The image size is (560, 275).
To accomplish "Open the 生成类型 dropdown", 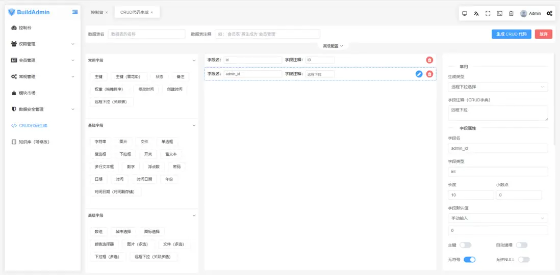I will tap(498, 87).
